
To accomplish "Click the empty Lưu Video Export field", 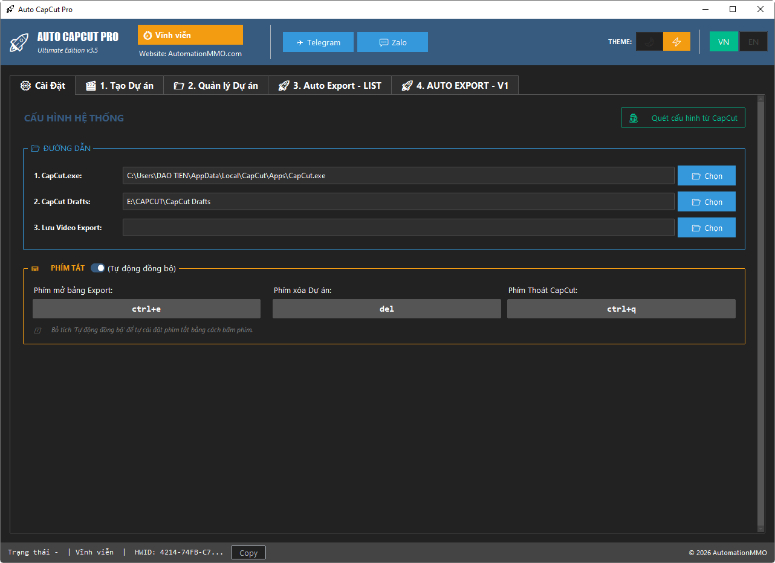I will coord(398,228).
